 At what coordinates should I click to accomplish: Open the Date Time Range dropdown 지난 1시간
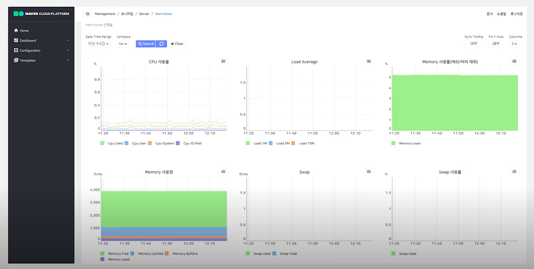pyautogui.click(x=98, y=44)
